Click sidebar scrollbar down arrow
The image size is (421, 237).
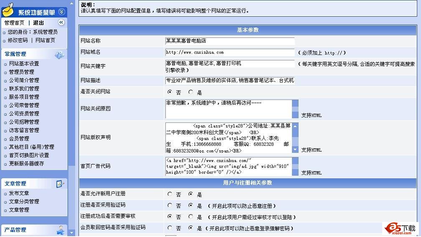point(71,233)
